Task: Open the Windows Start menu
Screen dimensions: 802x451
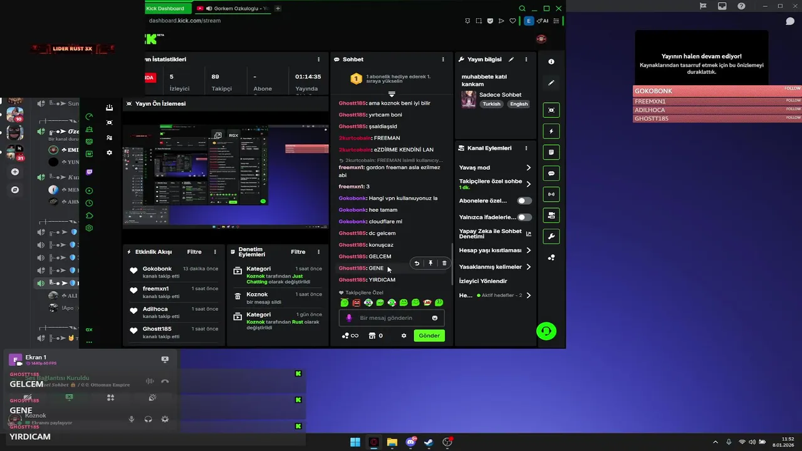Action: pyautogui.click(x=355, y=442)
